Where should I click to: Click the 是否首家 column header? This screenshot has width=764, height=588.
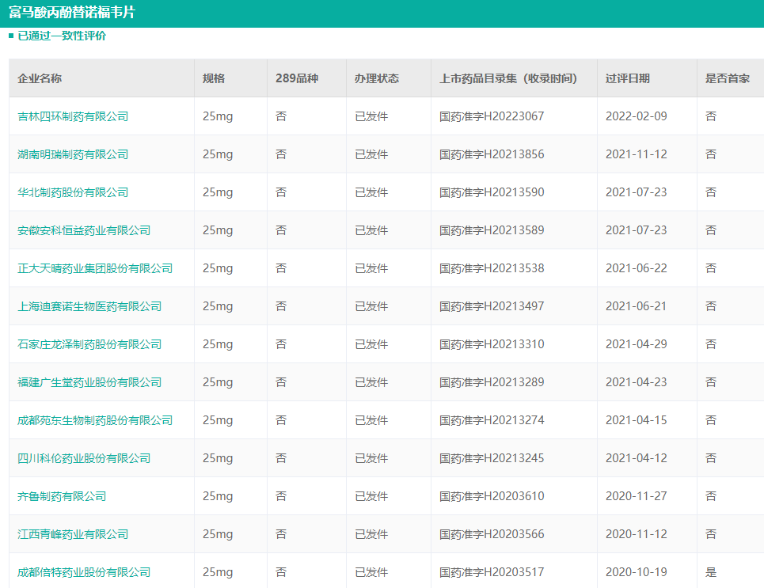(727, 78)
